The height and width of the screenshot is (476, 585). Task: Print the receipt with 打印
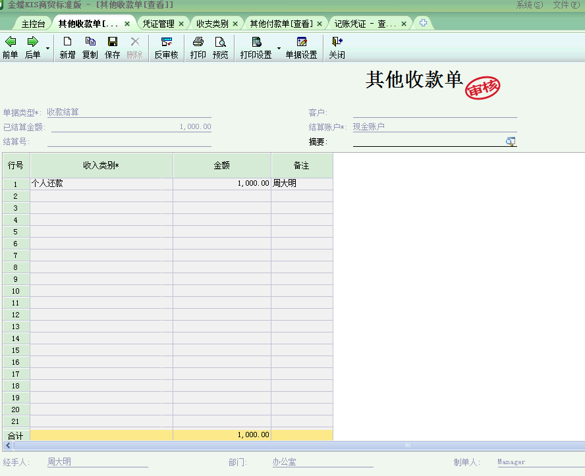(x=198, y=47)
